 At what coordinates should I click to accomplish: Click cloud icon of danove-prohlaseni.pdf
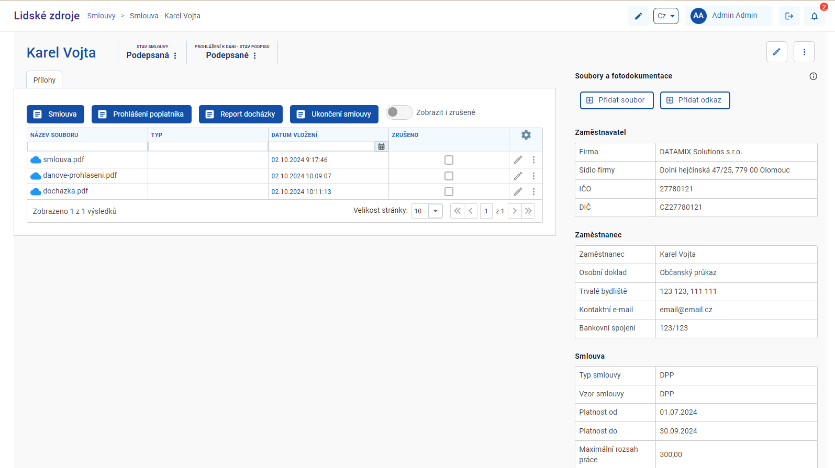[36, 176]
